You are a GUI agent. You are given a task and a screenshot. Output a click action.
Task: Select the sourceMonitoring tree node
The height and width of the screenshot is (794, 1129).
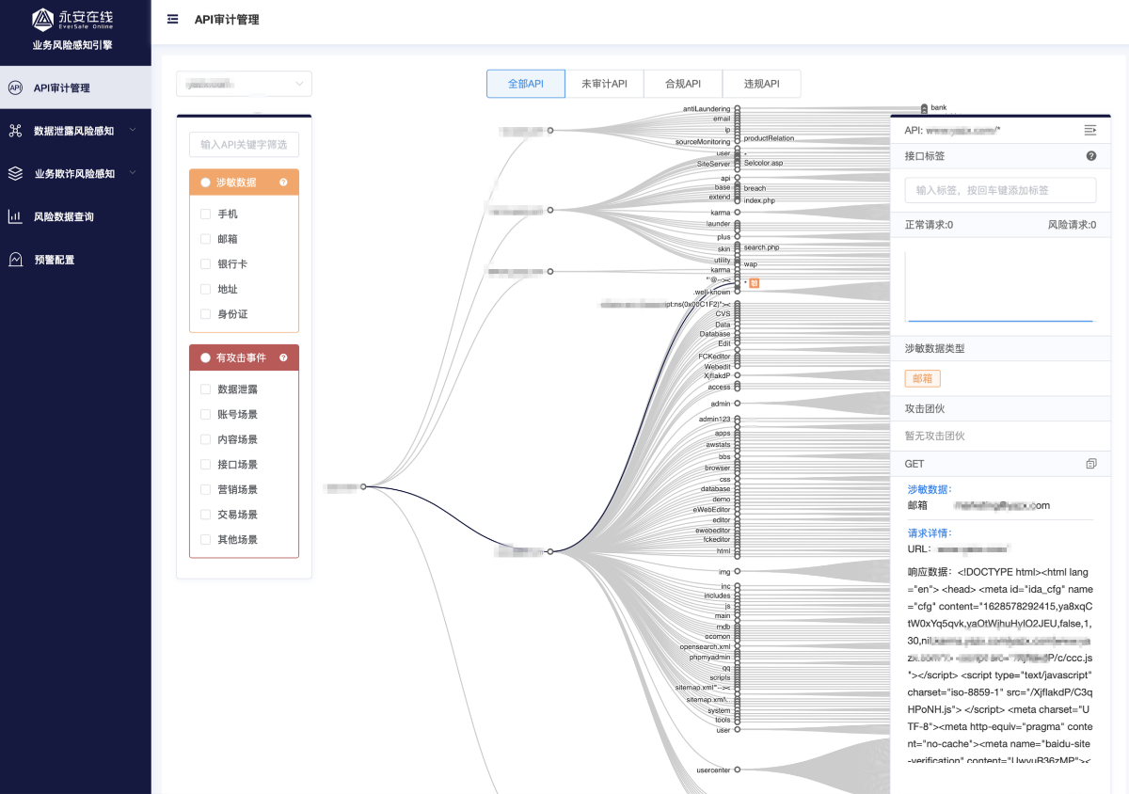pyautogui.click(x=703, y=142)
